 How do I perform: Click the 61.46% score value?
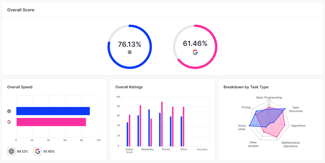(x=195, y=43)
